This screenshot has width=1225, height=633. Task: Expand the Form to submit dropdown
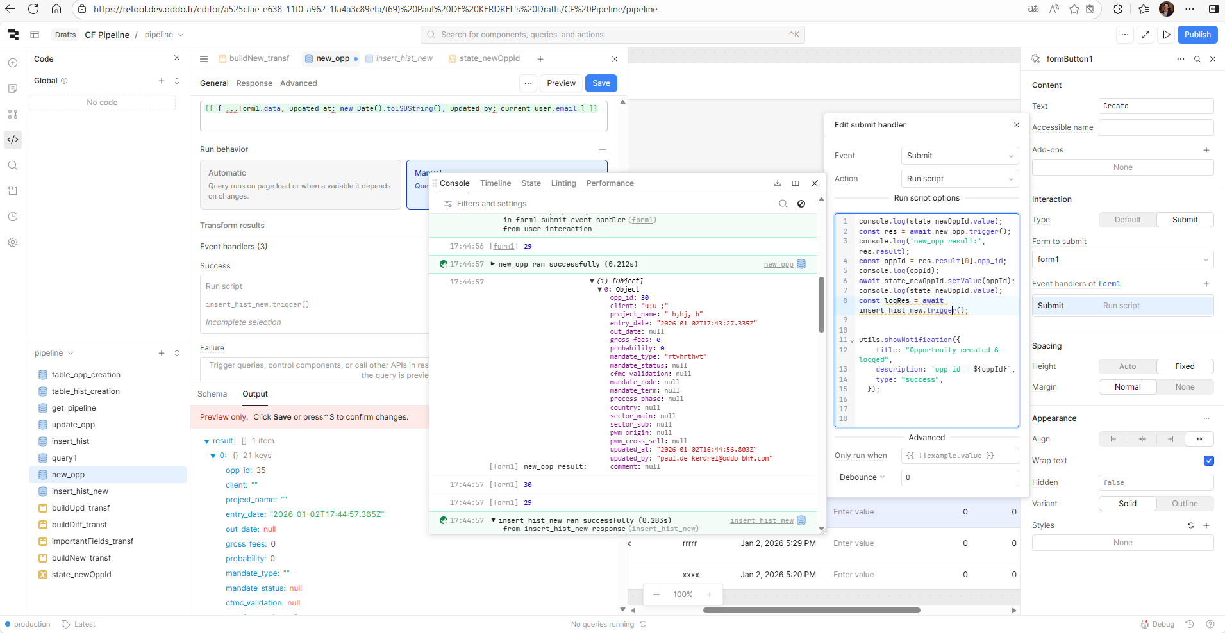pos(1122,259)
